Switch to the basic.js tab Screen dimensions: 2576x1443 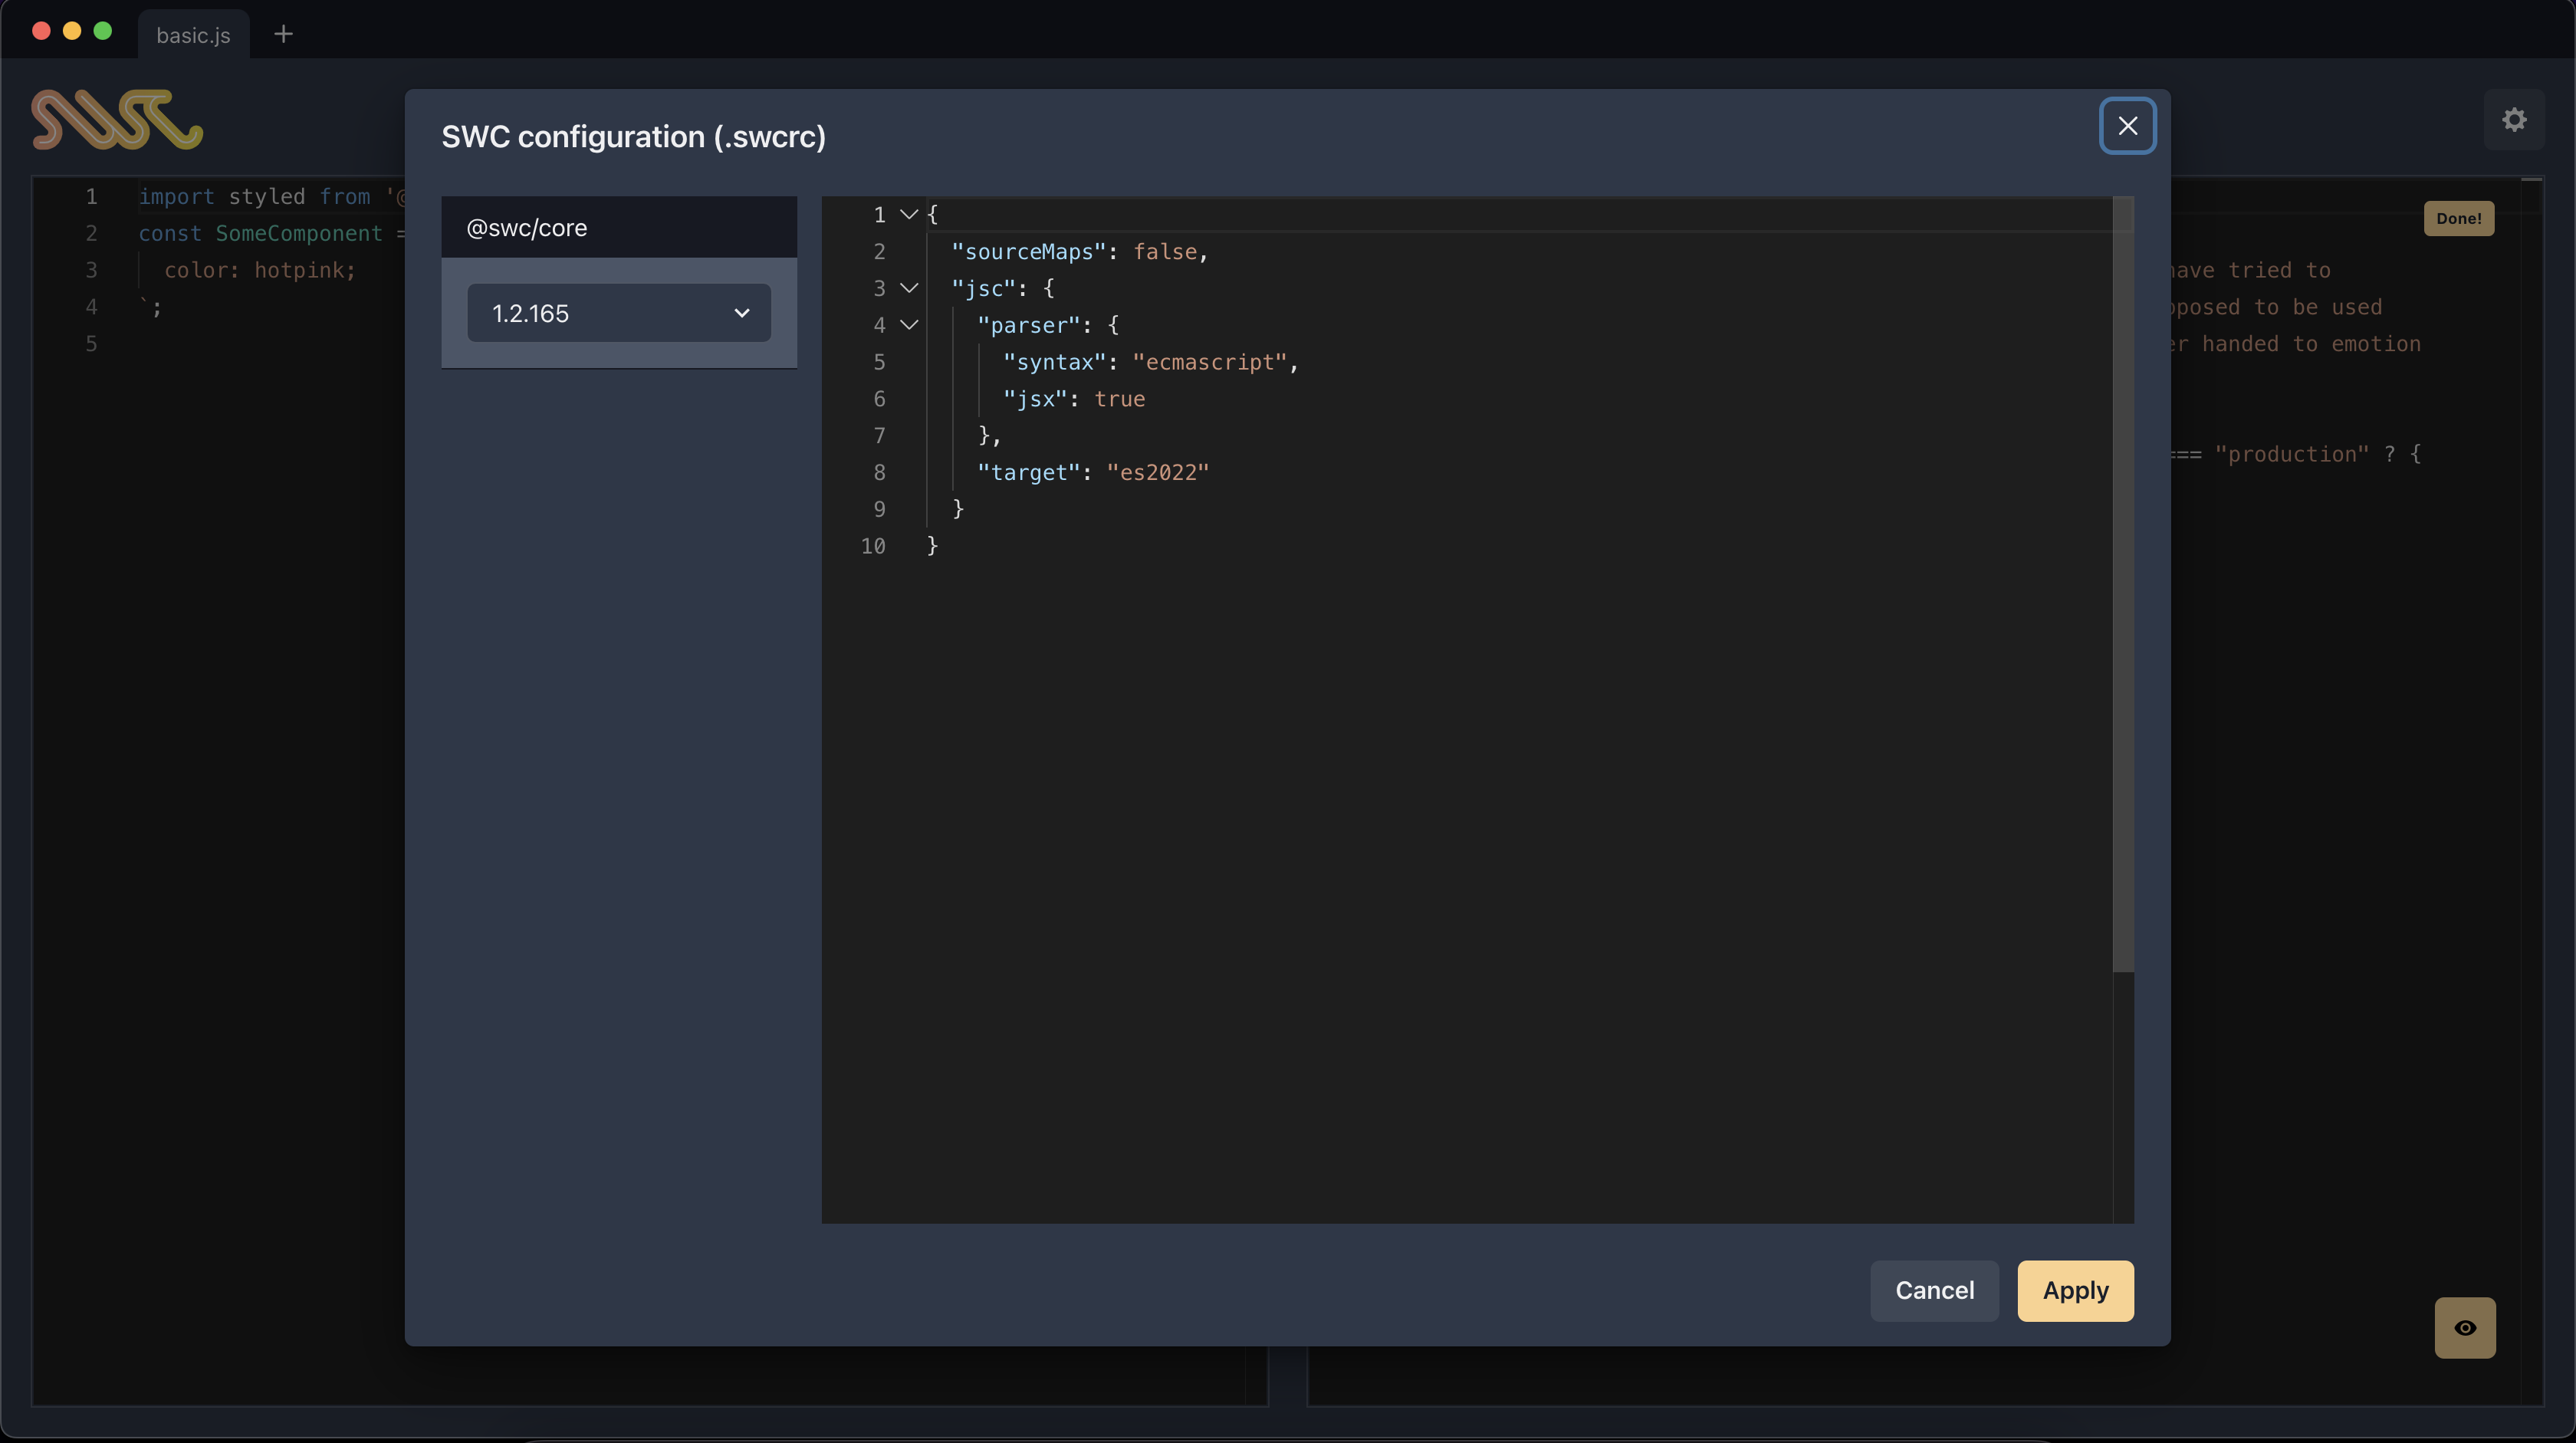coord(193,35)
